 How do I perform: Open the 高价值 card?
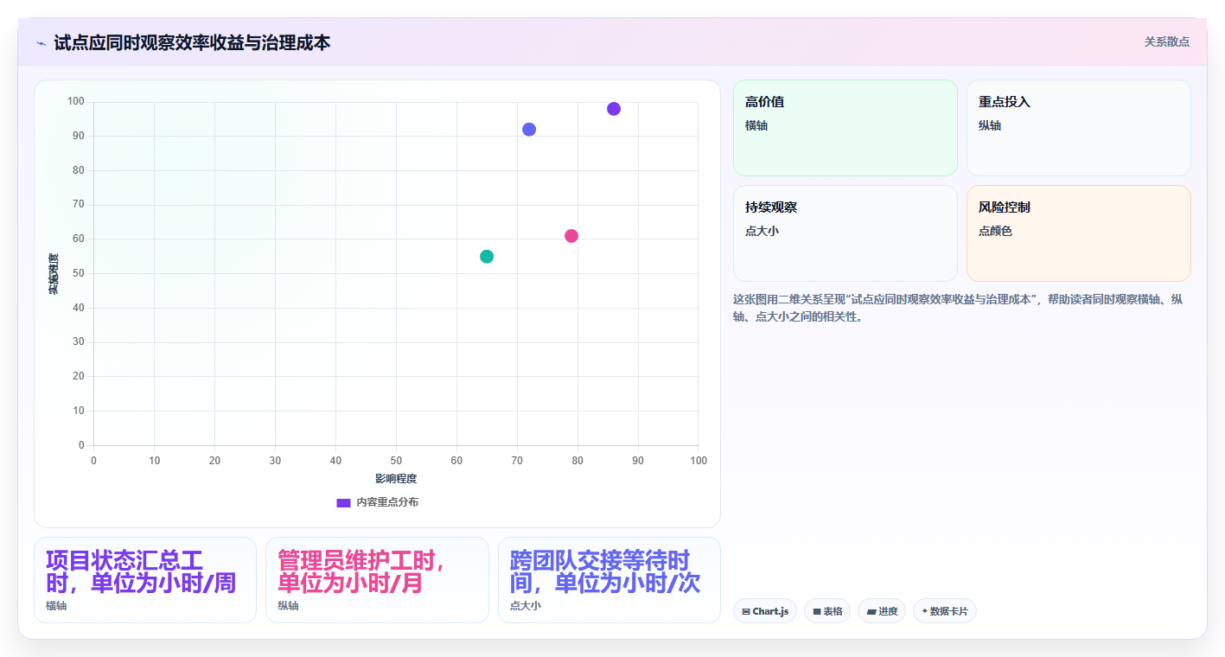click(845, 128)
